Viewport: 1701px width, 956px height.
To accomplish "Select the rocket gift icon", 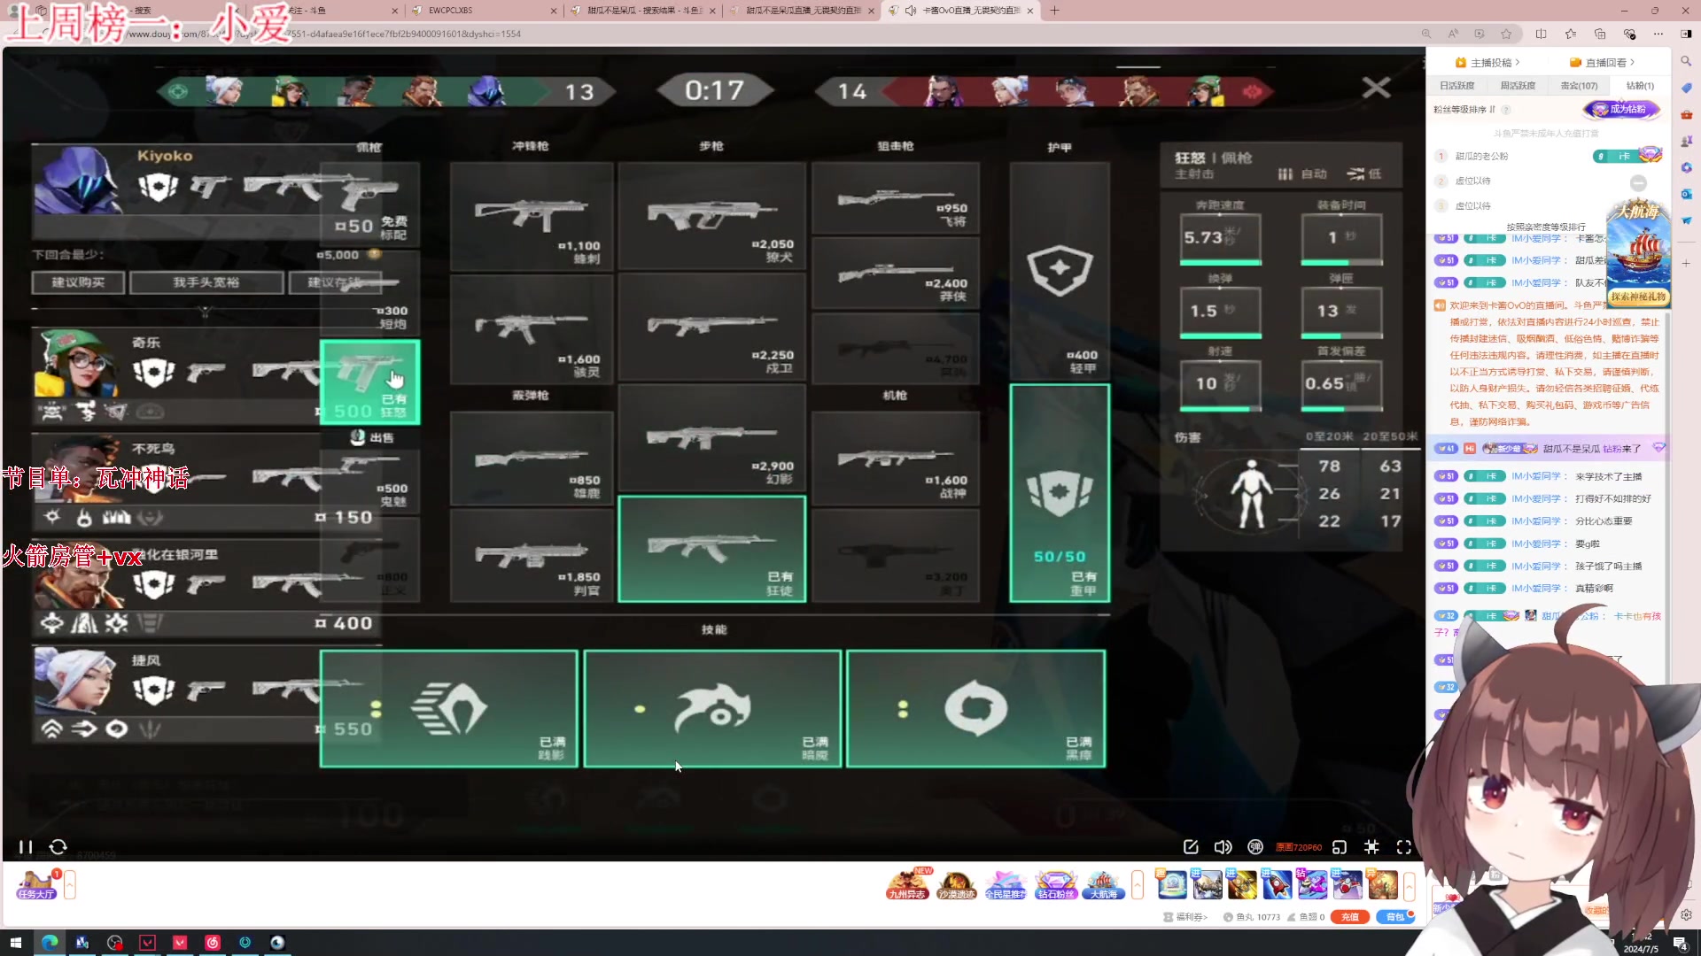I will 1278,884.
